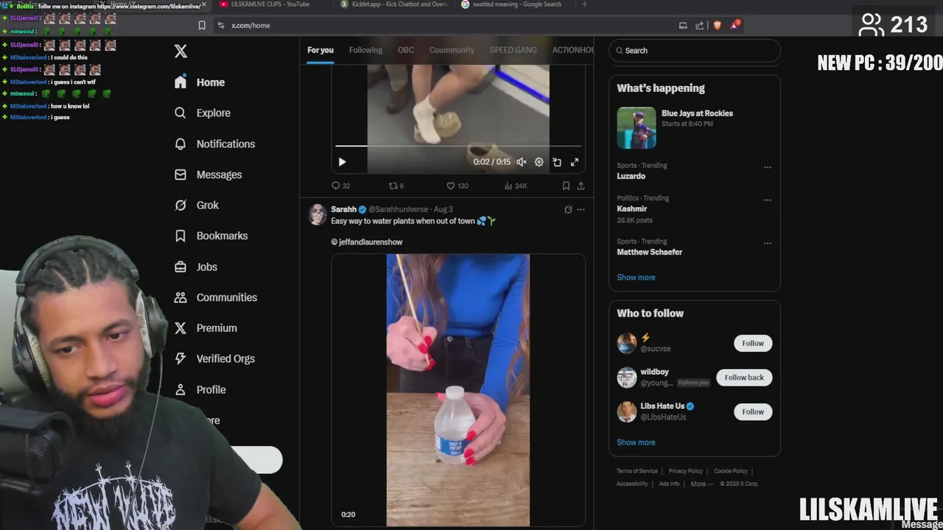Open the Blue Jays at Rockies event
This screenshot has height=530, width=943.
click(695, 128)
